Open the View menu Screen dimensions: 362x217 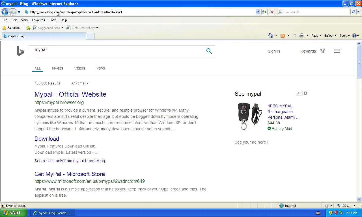[24, 20]
